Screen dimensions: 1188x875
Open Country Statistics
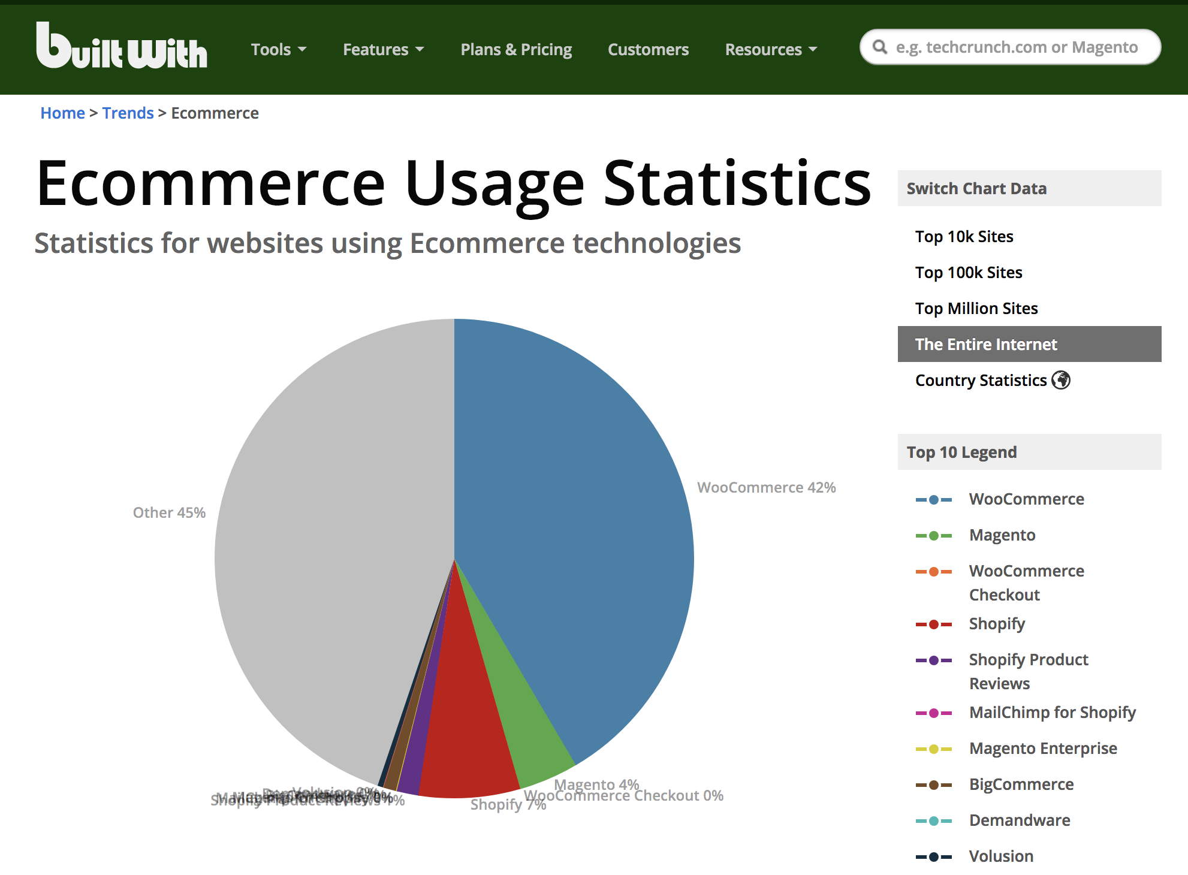pyautogui.click(x=981, y=381)
